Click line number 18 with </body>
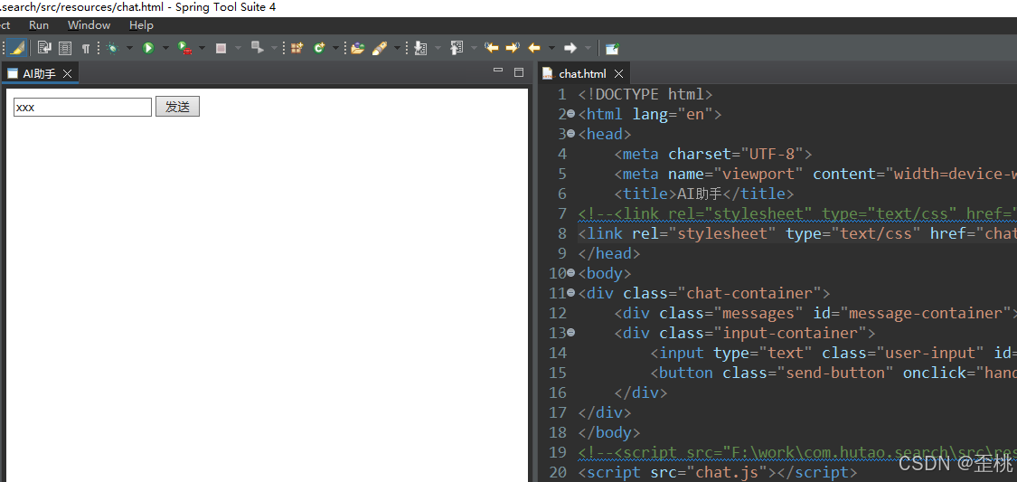 pyautogui.click(x=558, y=432)
